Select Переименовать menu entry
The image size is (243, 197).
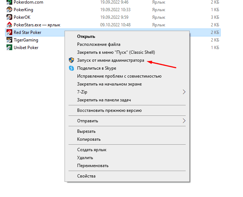(93, 166)
